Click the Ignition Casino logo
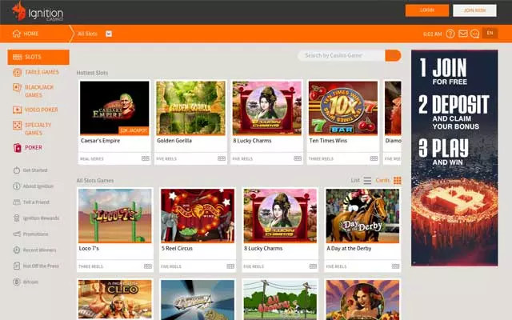512x320 pixels. coord(38,11)
